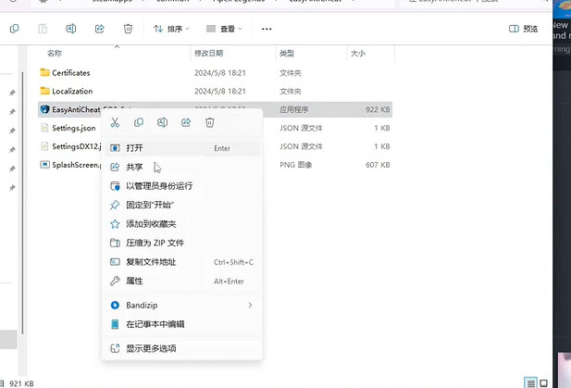Click the sidebar navigation scrollbar

coord(22,203)
